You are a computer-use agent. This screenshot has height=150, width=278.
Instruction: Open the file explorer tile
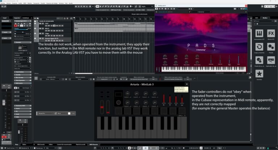tap(271, 60)
